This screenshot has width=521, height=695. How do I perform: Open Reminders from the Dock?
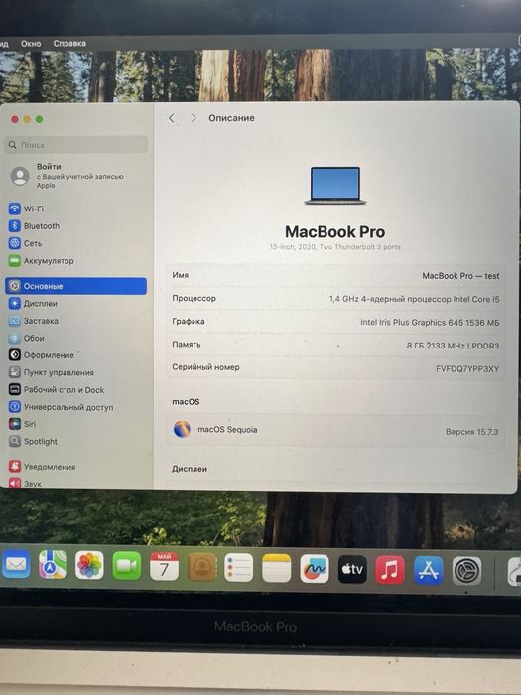[x=239, y=567]
